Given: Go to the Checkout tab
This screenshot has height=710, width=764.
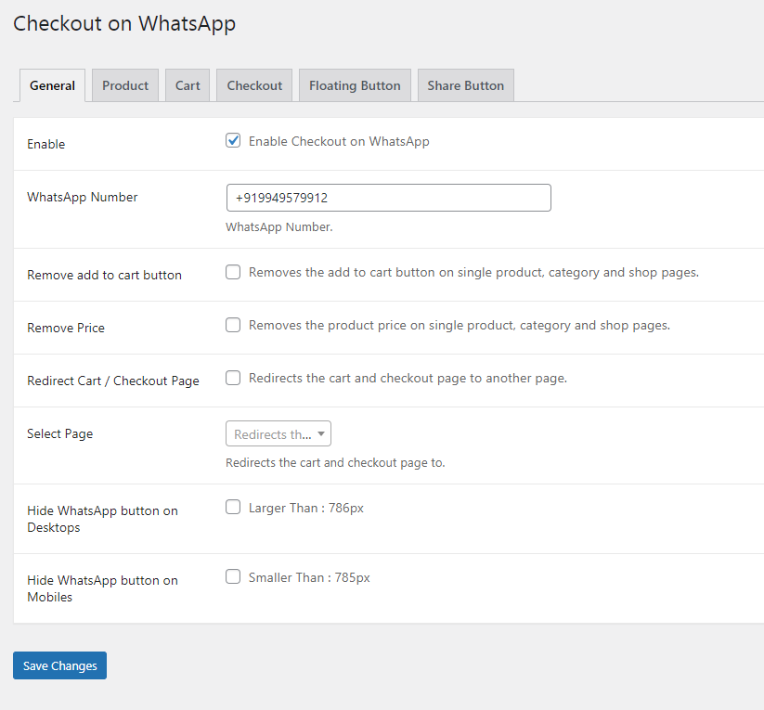Looking at the screenshot, I should click(254, 85).
